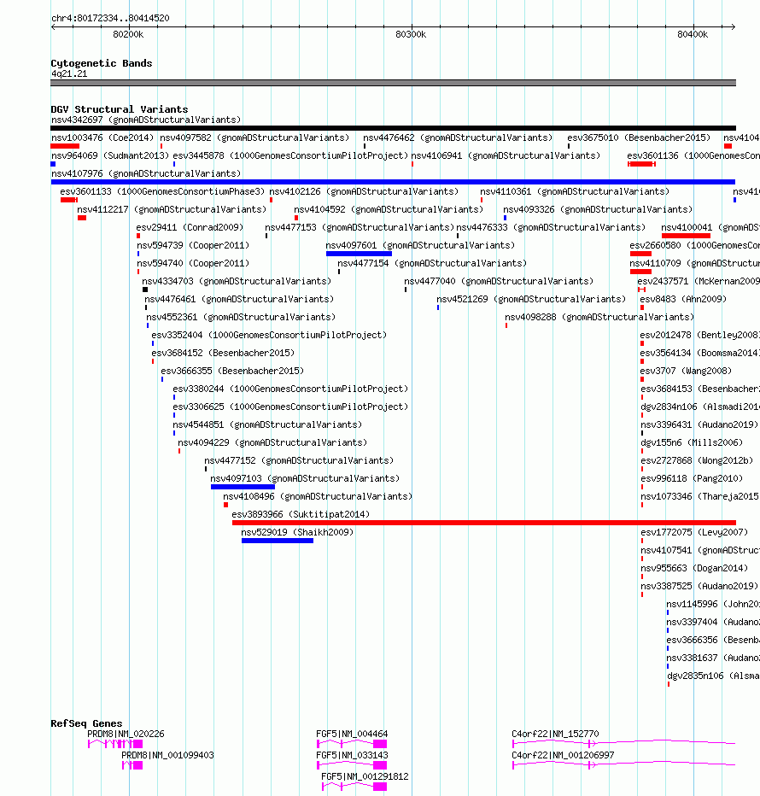Open the esv2437571 McKernan2009 variant label
Image resolution: width=760 pixels, height=796 pixels.
pyautogui.click(x=699, y=281)
